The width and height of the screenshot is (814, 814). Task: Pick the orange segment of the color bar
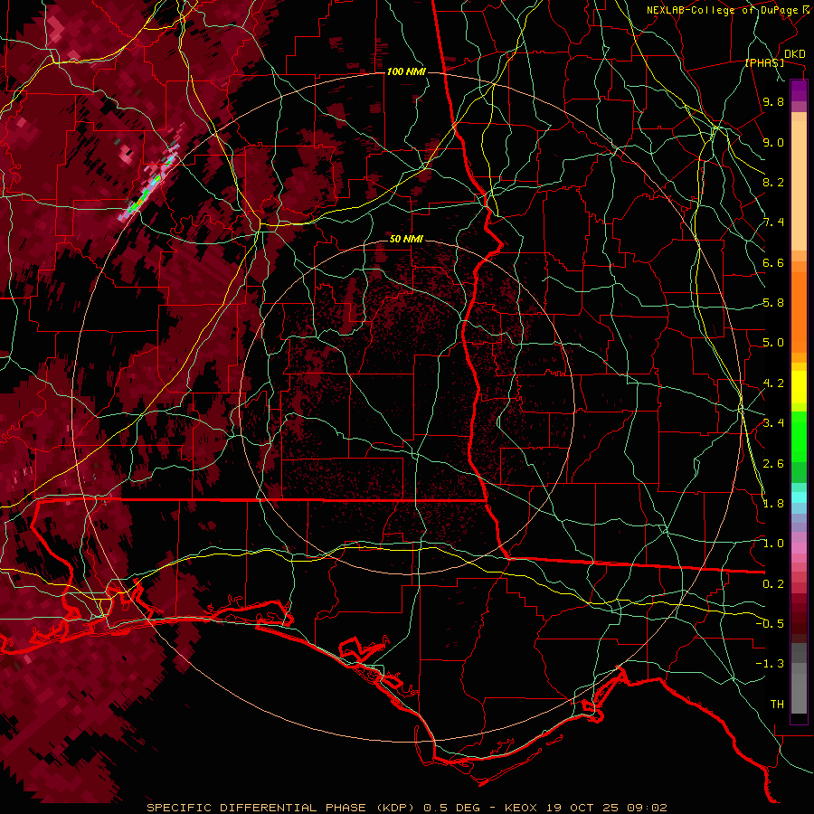[799, 311]
